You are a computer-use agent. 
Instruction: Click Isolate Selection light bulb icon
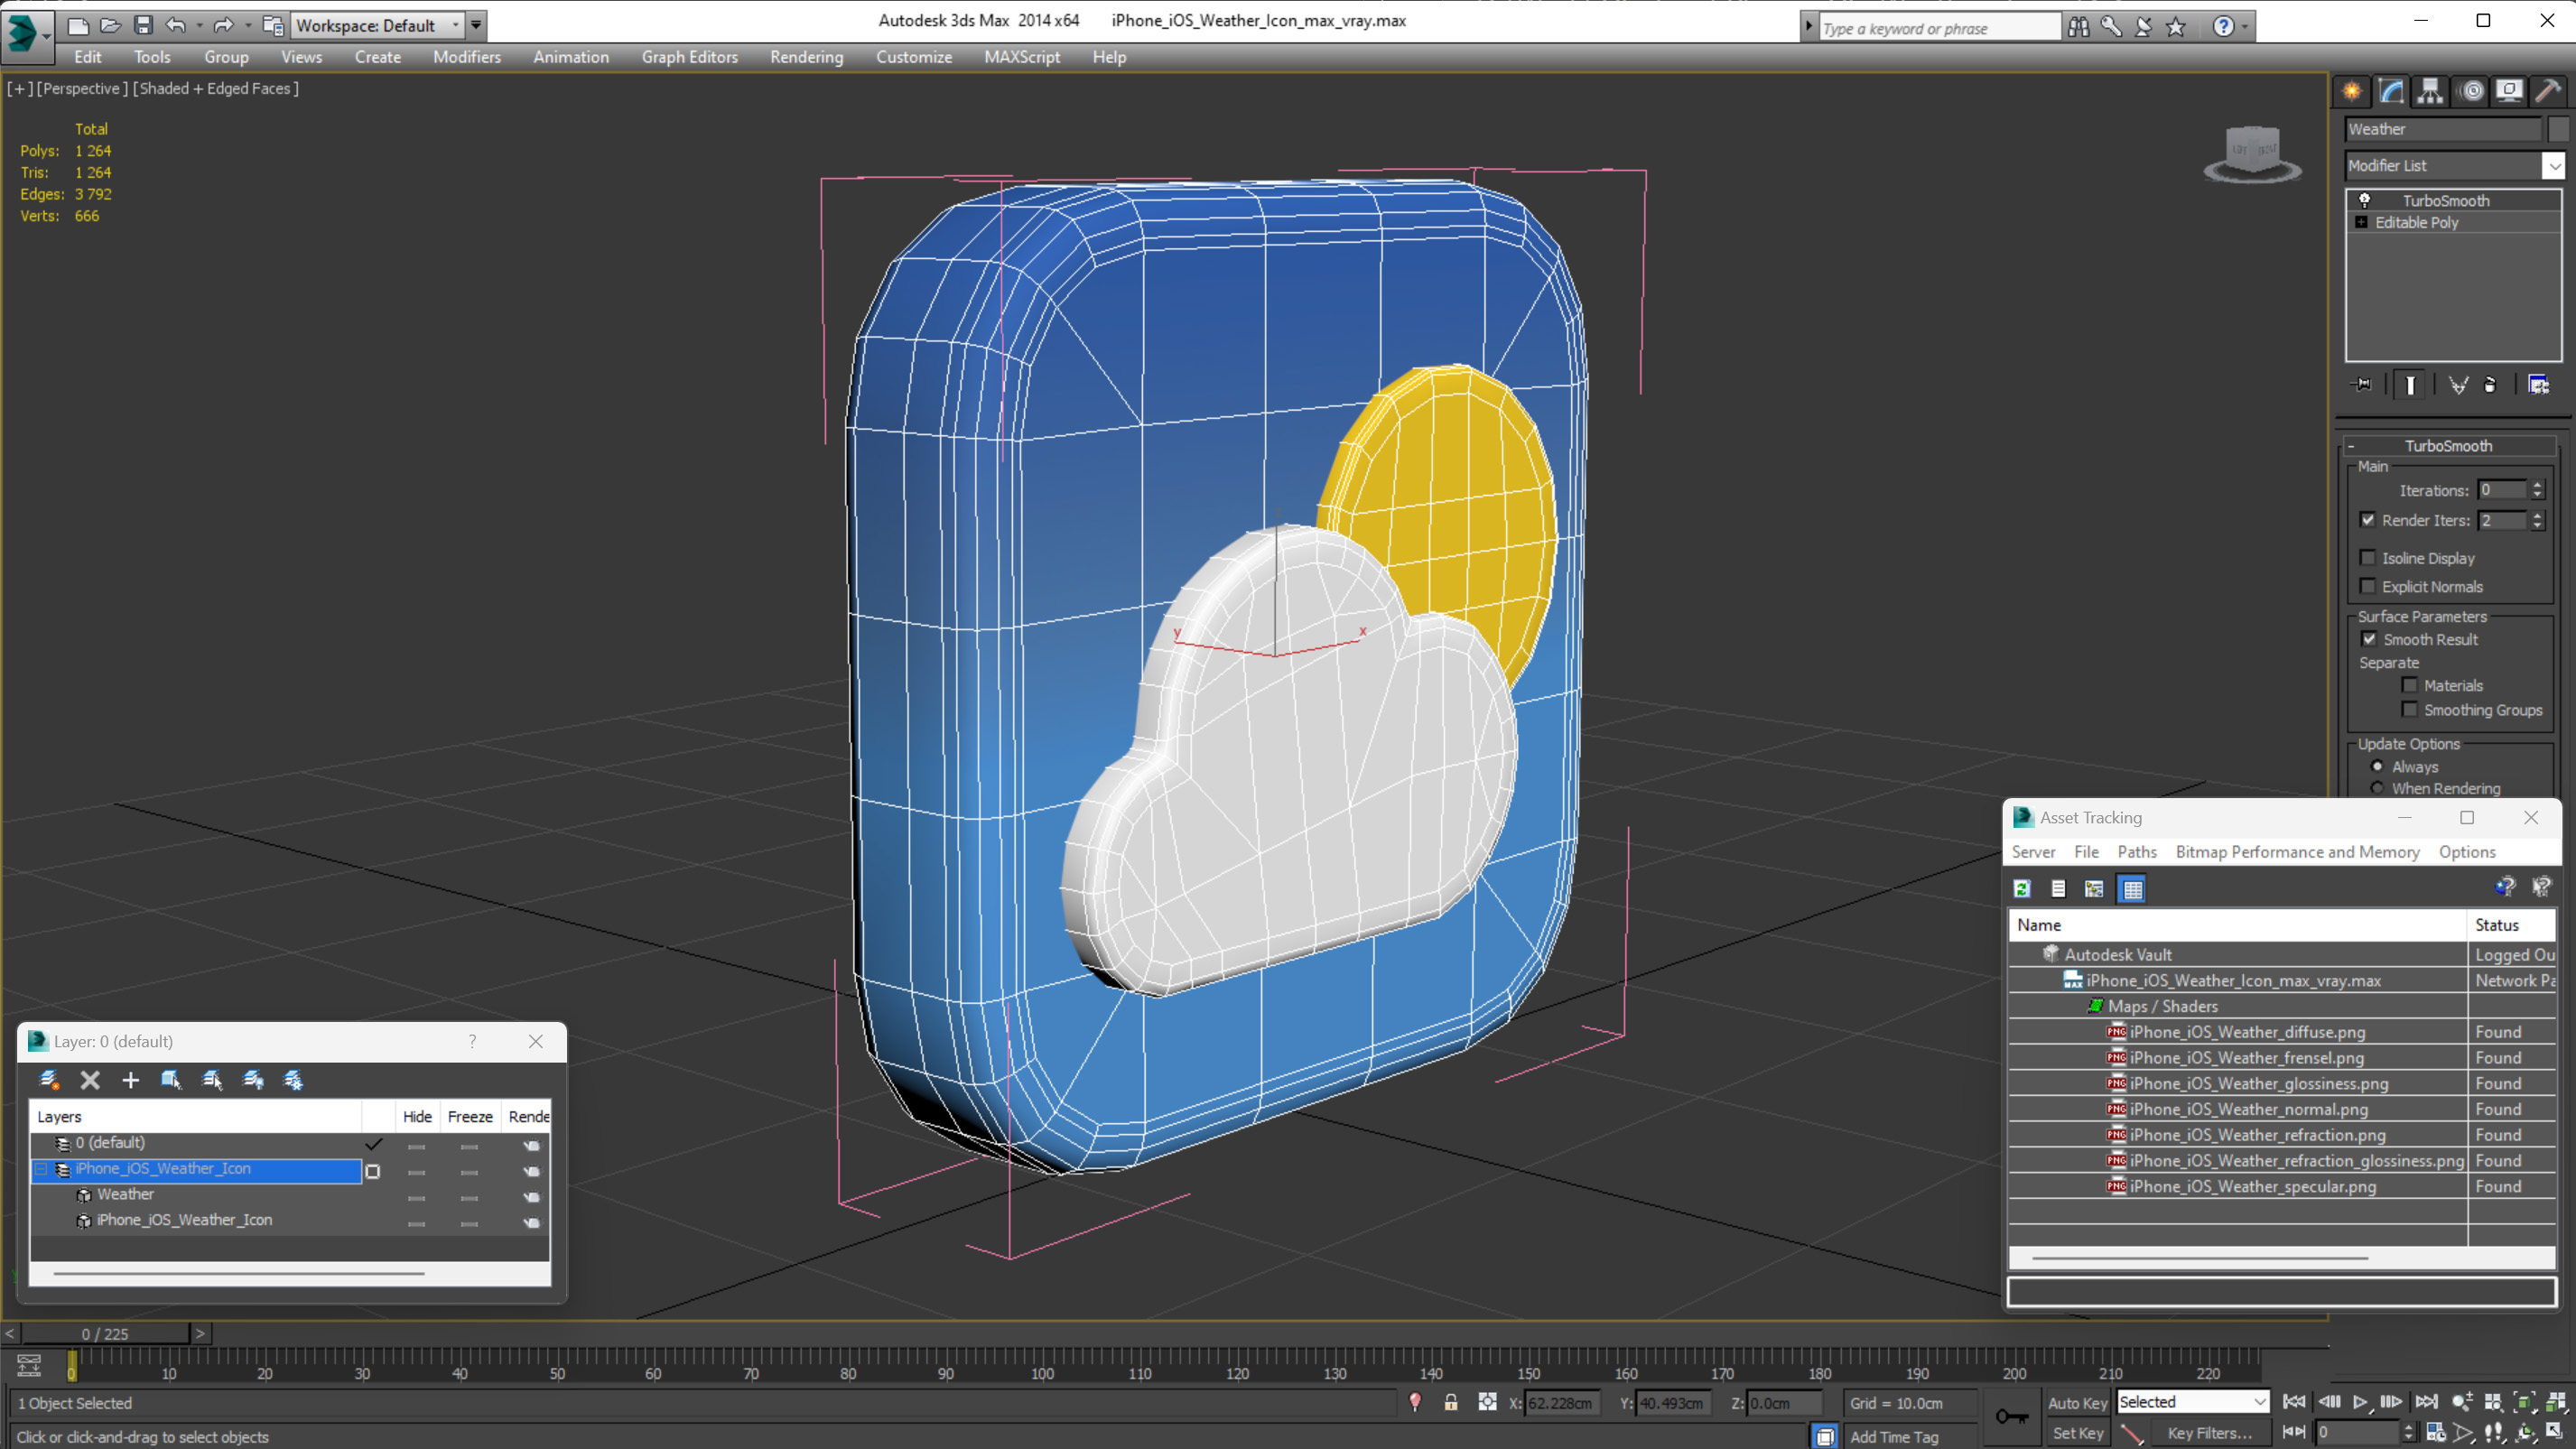[1415, 1402]
